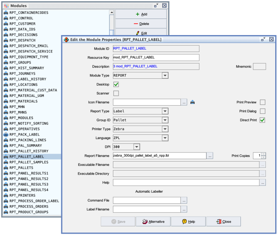The image size is (278, 236).
Task: Click into the Resource Key field
Action: (156, 58)
